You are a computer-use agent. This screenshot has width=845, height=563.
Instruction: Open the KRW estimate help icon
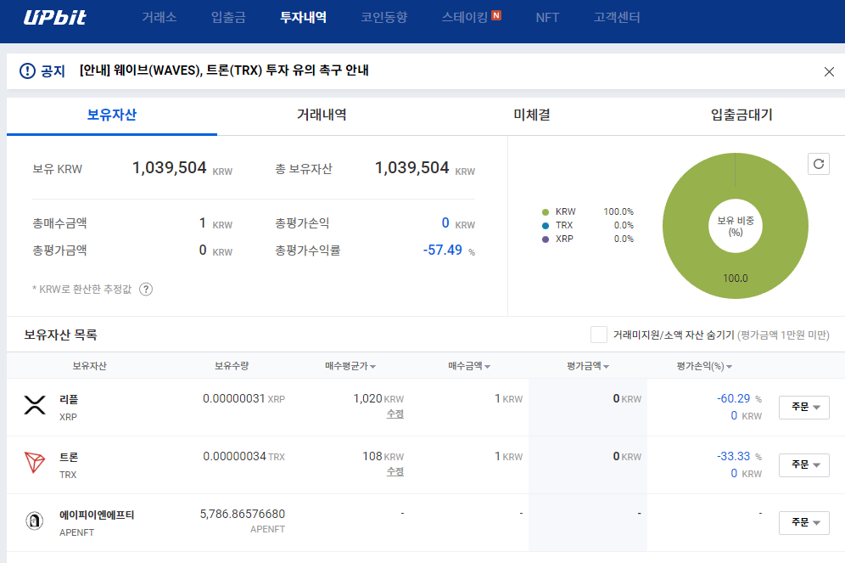tap(146, 290)
